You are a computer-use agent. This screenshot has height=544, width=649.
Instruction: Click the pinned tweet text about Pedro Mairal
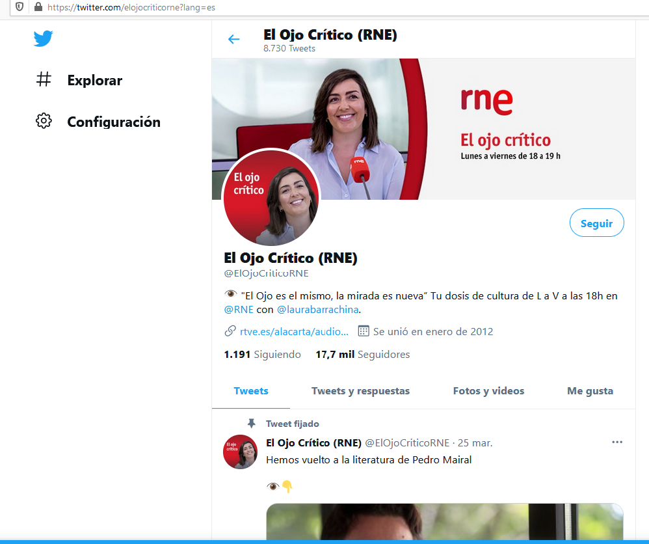369,460
